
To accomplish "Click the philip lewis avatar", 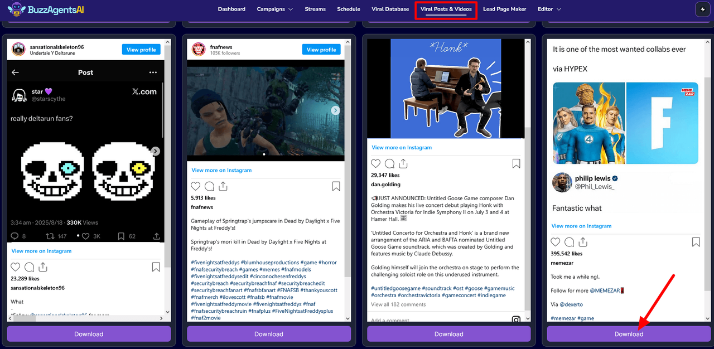I will pyautogui.click(x=562, y=182).
